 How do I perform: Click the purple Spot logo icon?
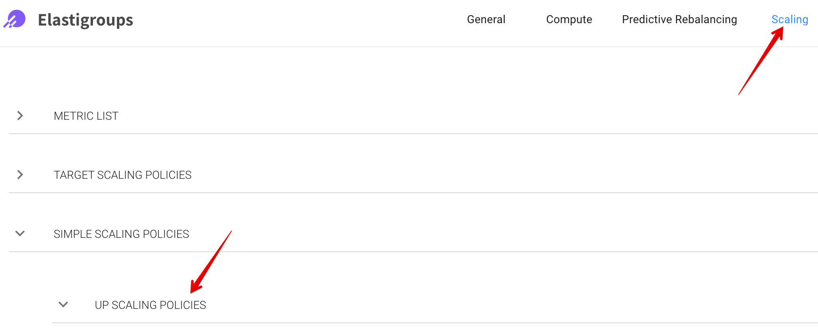point(15,19)
